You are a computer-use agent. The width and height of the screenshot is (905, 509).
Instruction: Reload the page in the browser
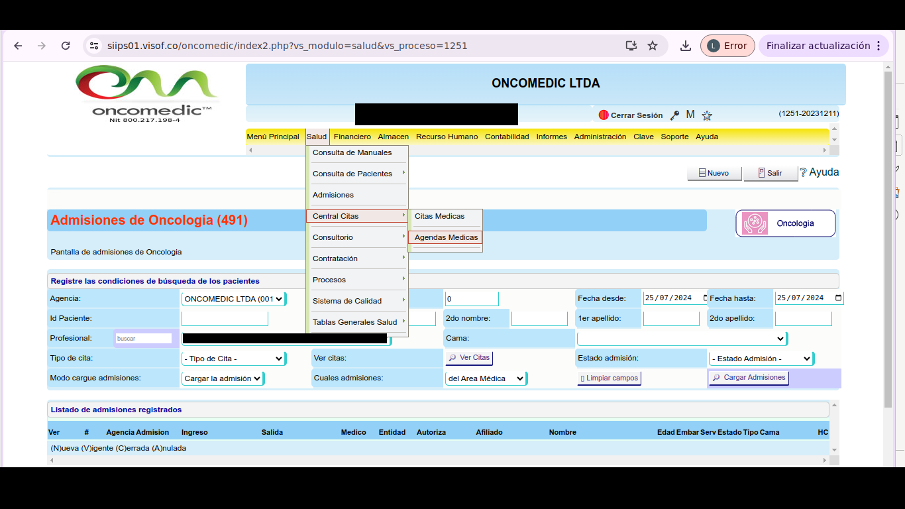click(66, 46)
